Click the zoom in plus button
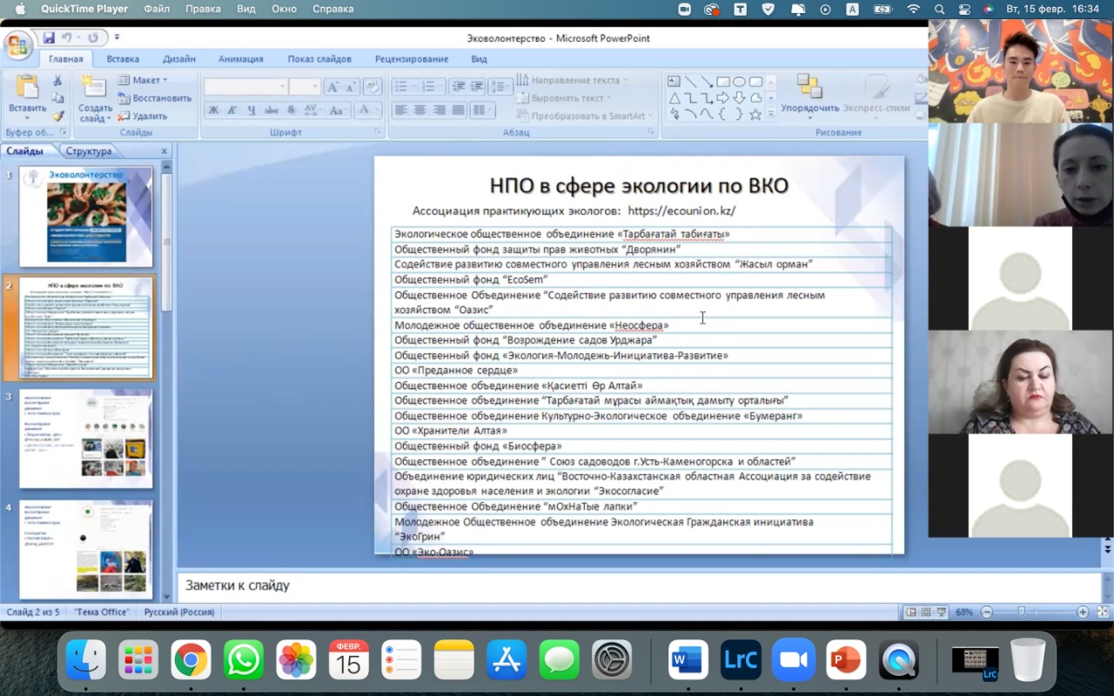The height and width of the screenshot is (696, 1114). pos(1083,612)
